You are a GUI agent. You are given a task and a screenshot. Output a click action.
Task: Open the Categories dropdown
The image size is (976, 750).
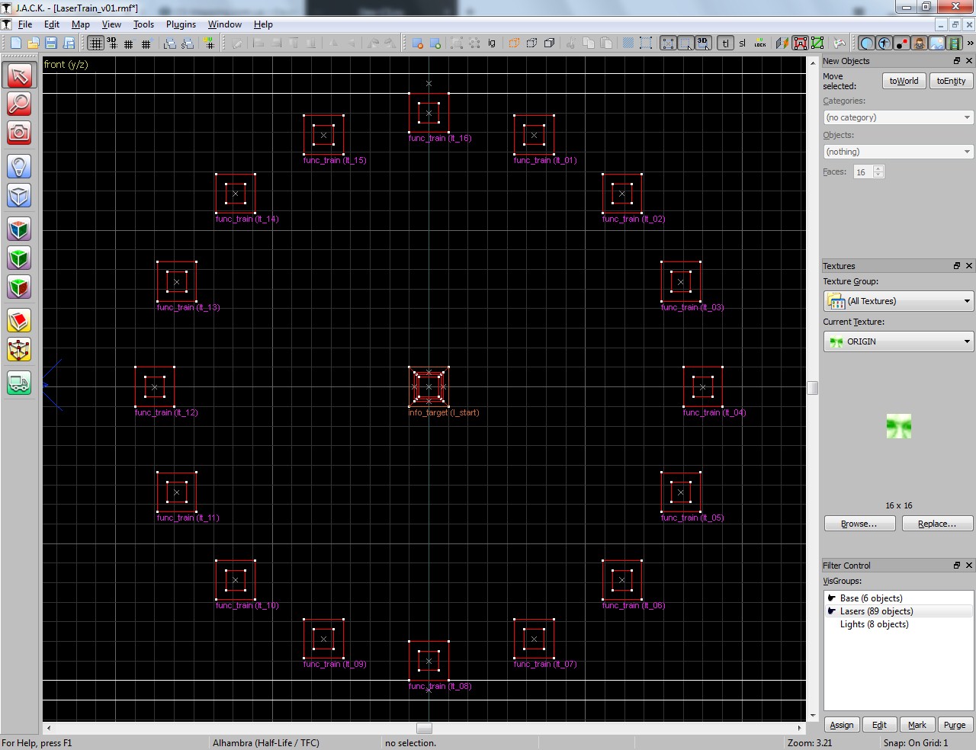(898, 117)
